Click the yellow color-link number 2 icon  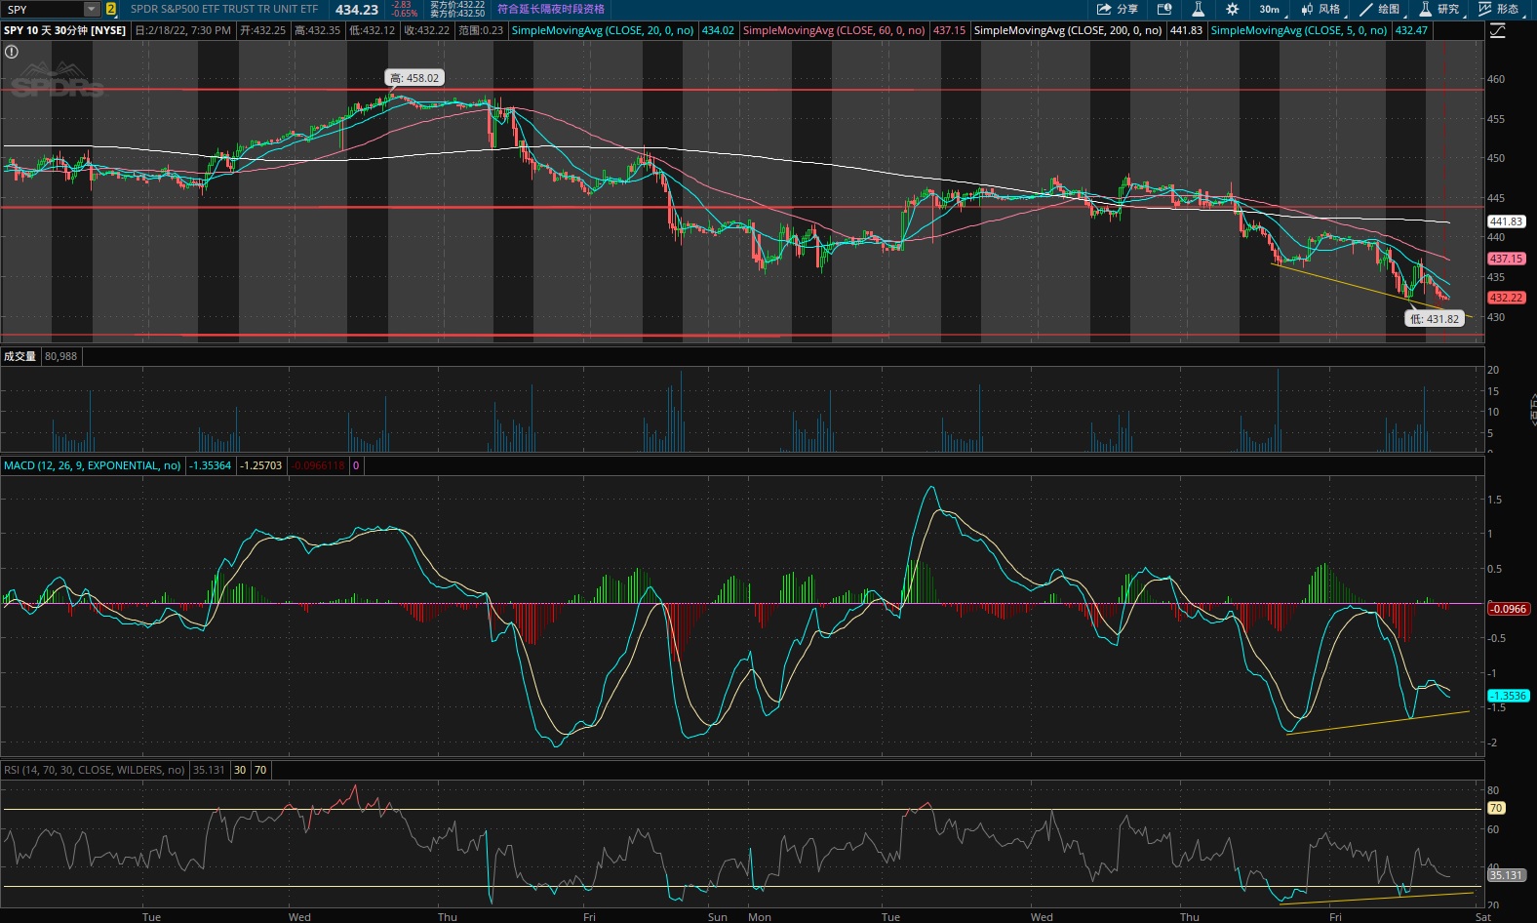tap(110, 9)
